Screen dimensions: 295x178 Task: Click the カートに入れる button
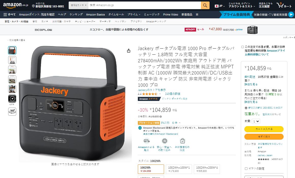pos(264,129)
